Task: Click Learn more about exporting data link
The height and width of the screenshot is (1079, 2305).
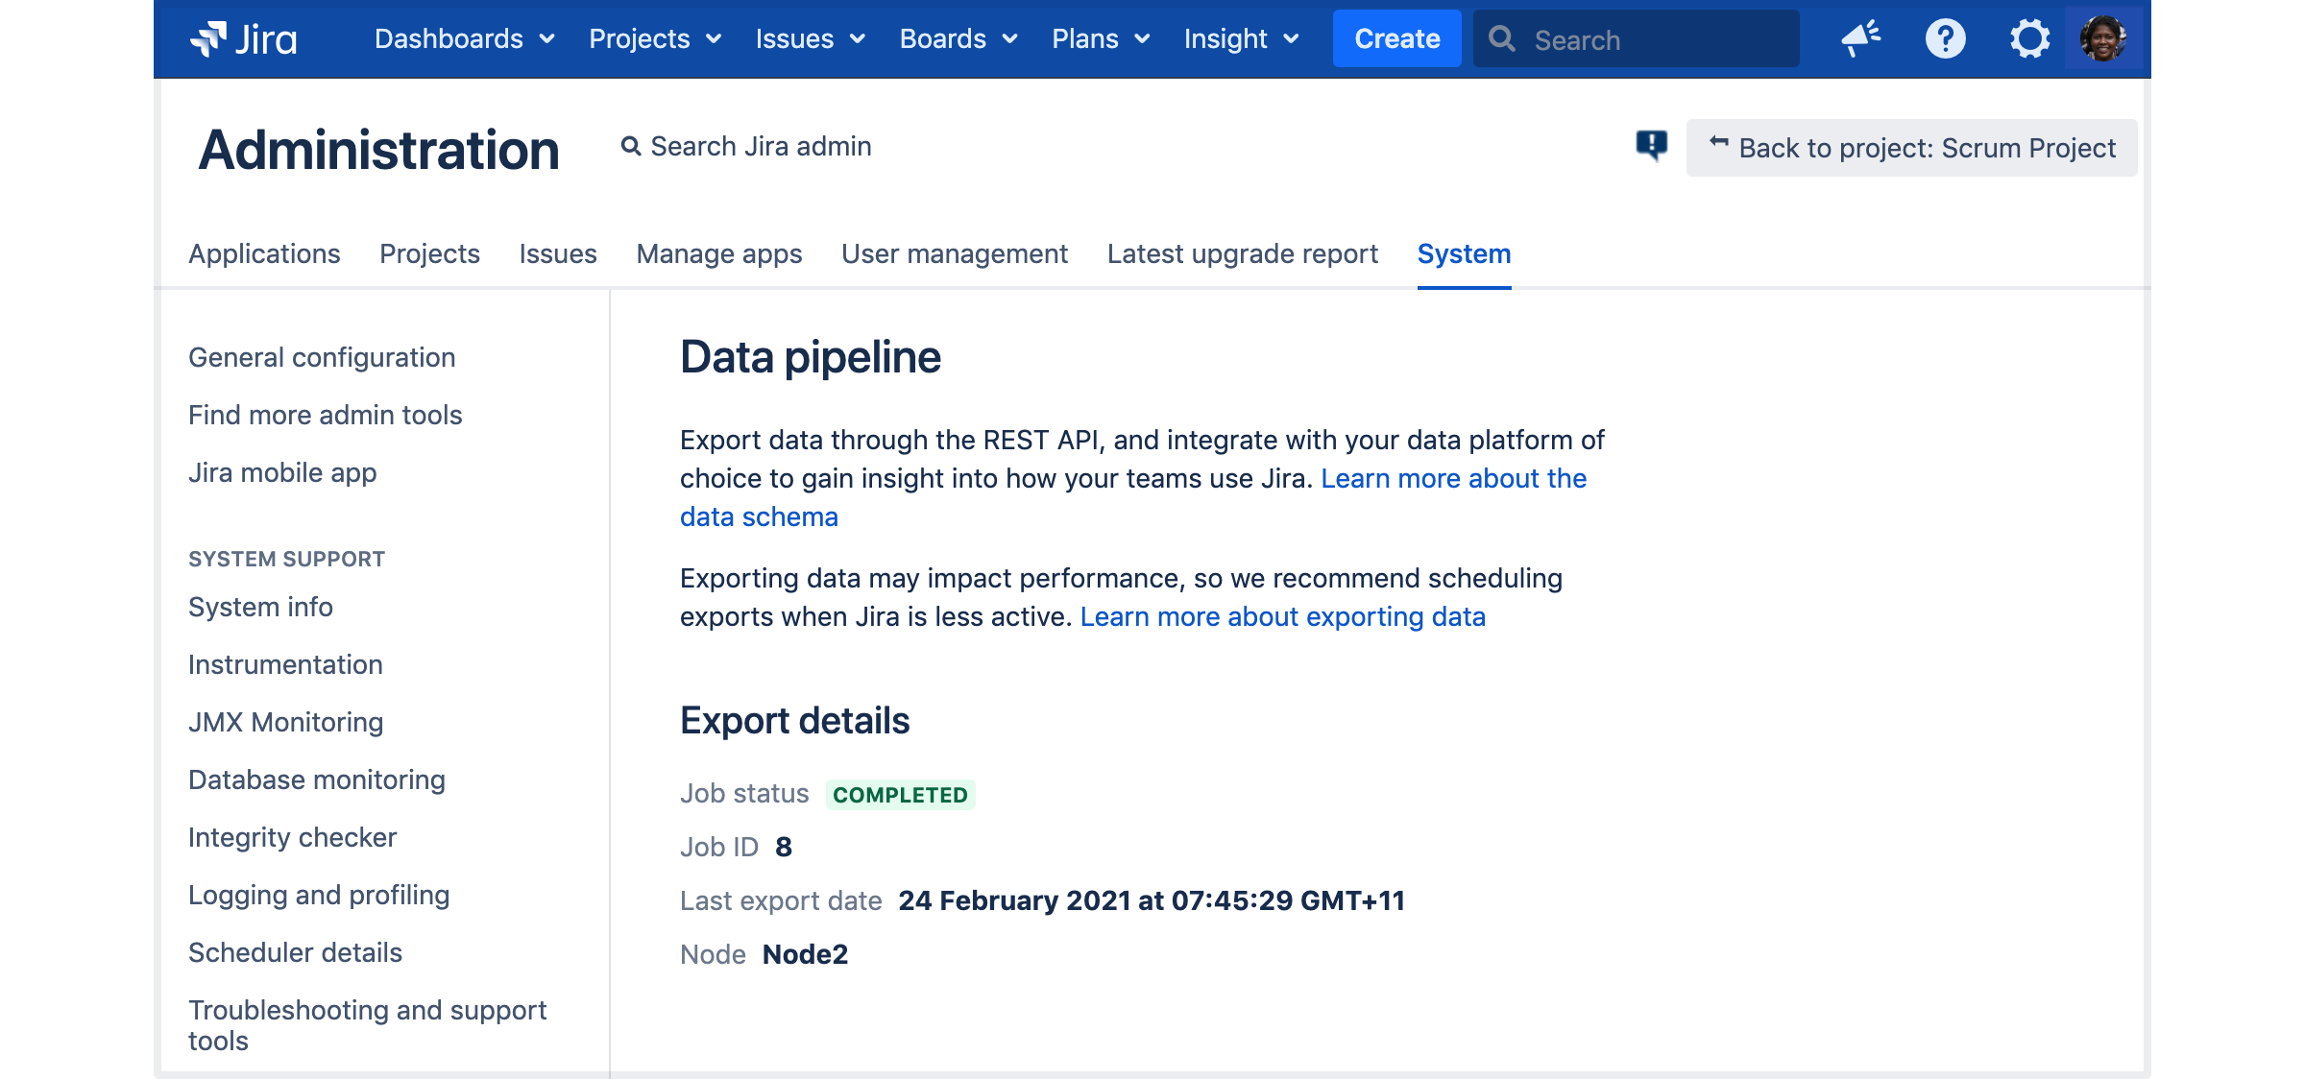Action: (1282, 616)
